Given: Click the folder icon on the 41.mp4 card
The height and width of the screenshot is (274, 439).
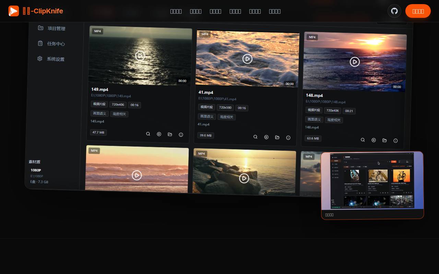Looking at the screenshot, I should tap(277, 137).
